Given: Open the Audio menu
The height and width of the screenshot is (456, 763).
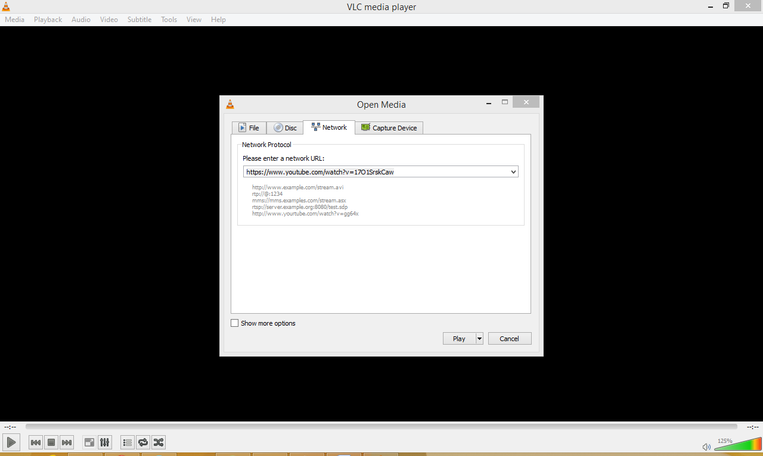Looking at the screenshot, I should (x=81, y=20).
